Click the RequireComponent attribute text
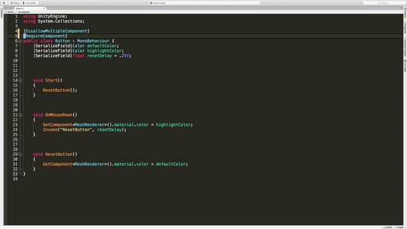This screenshot has height=229, width=407. click(x=45, y=36)
